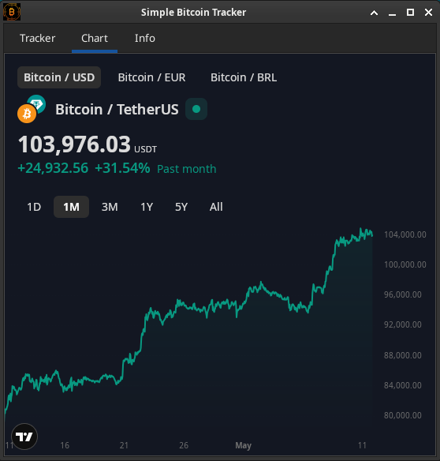Roll up window using the chevron-up icon
The height and width of the screenshot is (461, 440).
point(374,13)
